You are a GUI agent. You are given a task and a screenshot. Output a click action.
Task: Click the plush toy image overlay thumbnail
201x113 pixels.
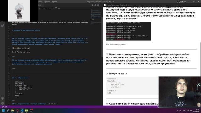(x=19, y=11)
